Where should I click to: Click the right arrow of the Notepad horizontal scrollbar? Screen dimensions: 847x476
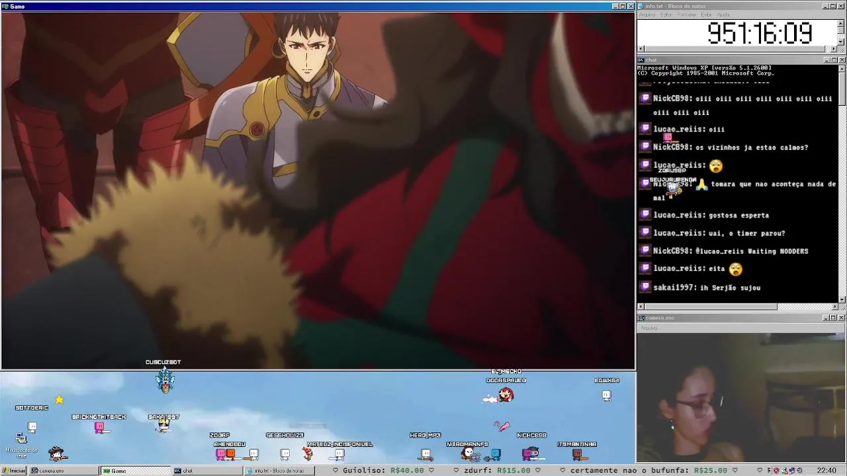pos(834,49)
